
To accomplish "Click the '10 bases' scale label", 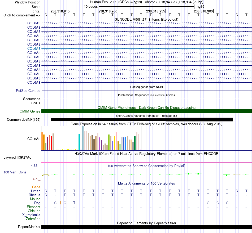I will pos(91,7).
